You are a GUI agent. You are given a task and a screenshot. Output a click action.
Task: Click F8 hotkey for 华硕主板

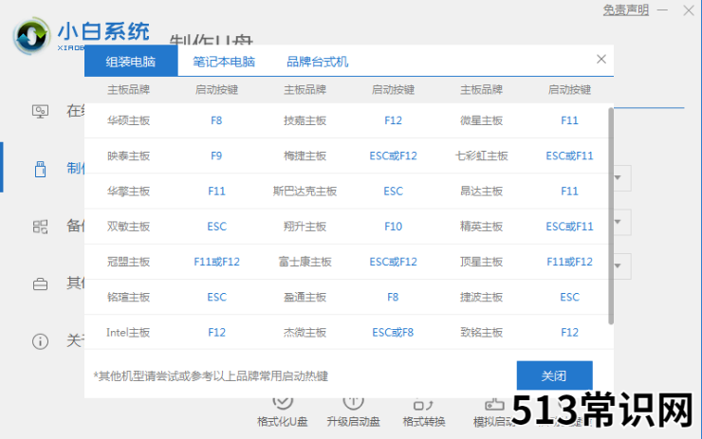(216, 120)
